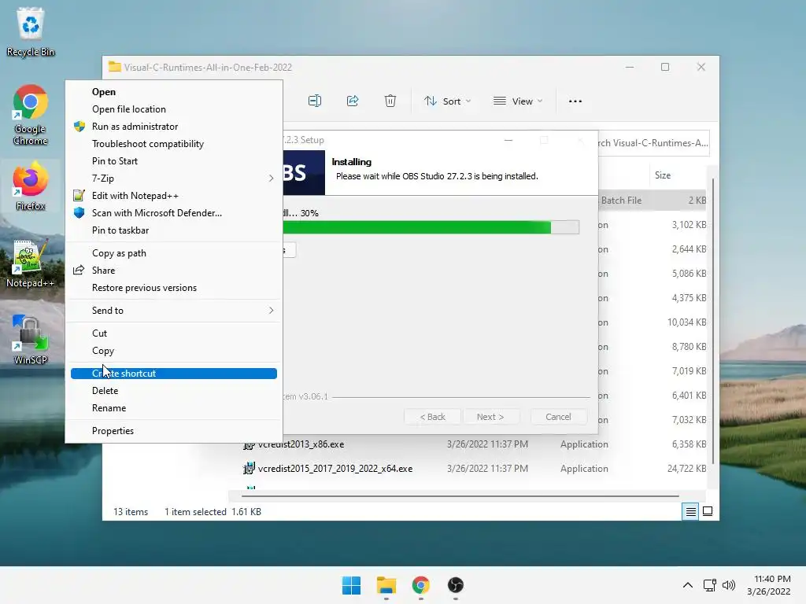
Task: Click the 8,780 KB size cell
Action: click(x=689, y=347)
